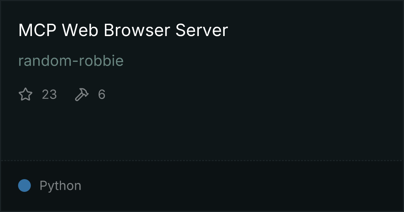
Task: Click the star icon next to 23
Action: click(26, 94)
